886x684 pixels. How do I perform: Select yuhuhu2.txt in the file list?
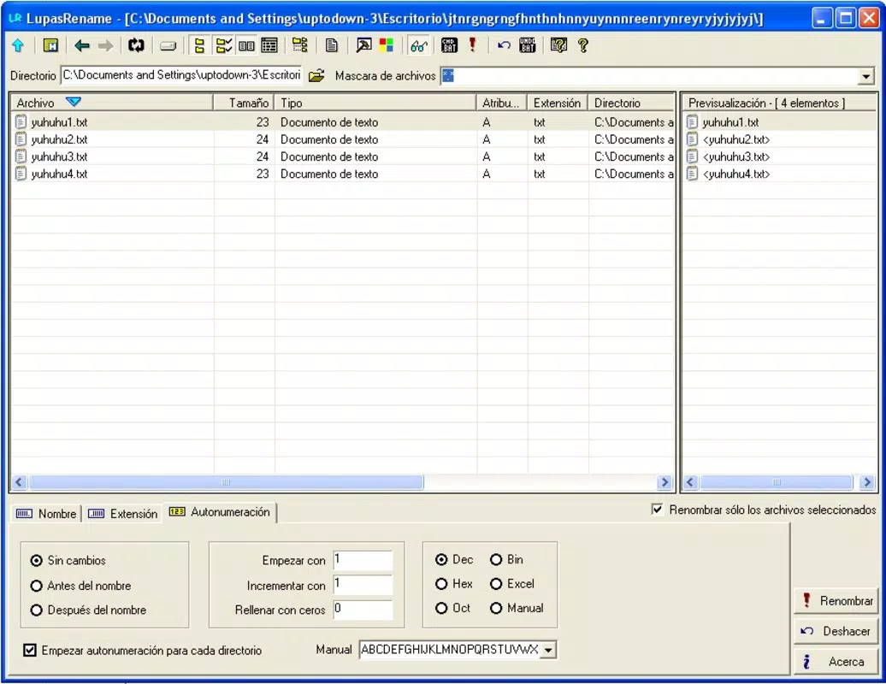point(59,139)
